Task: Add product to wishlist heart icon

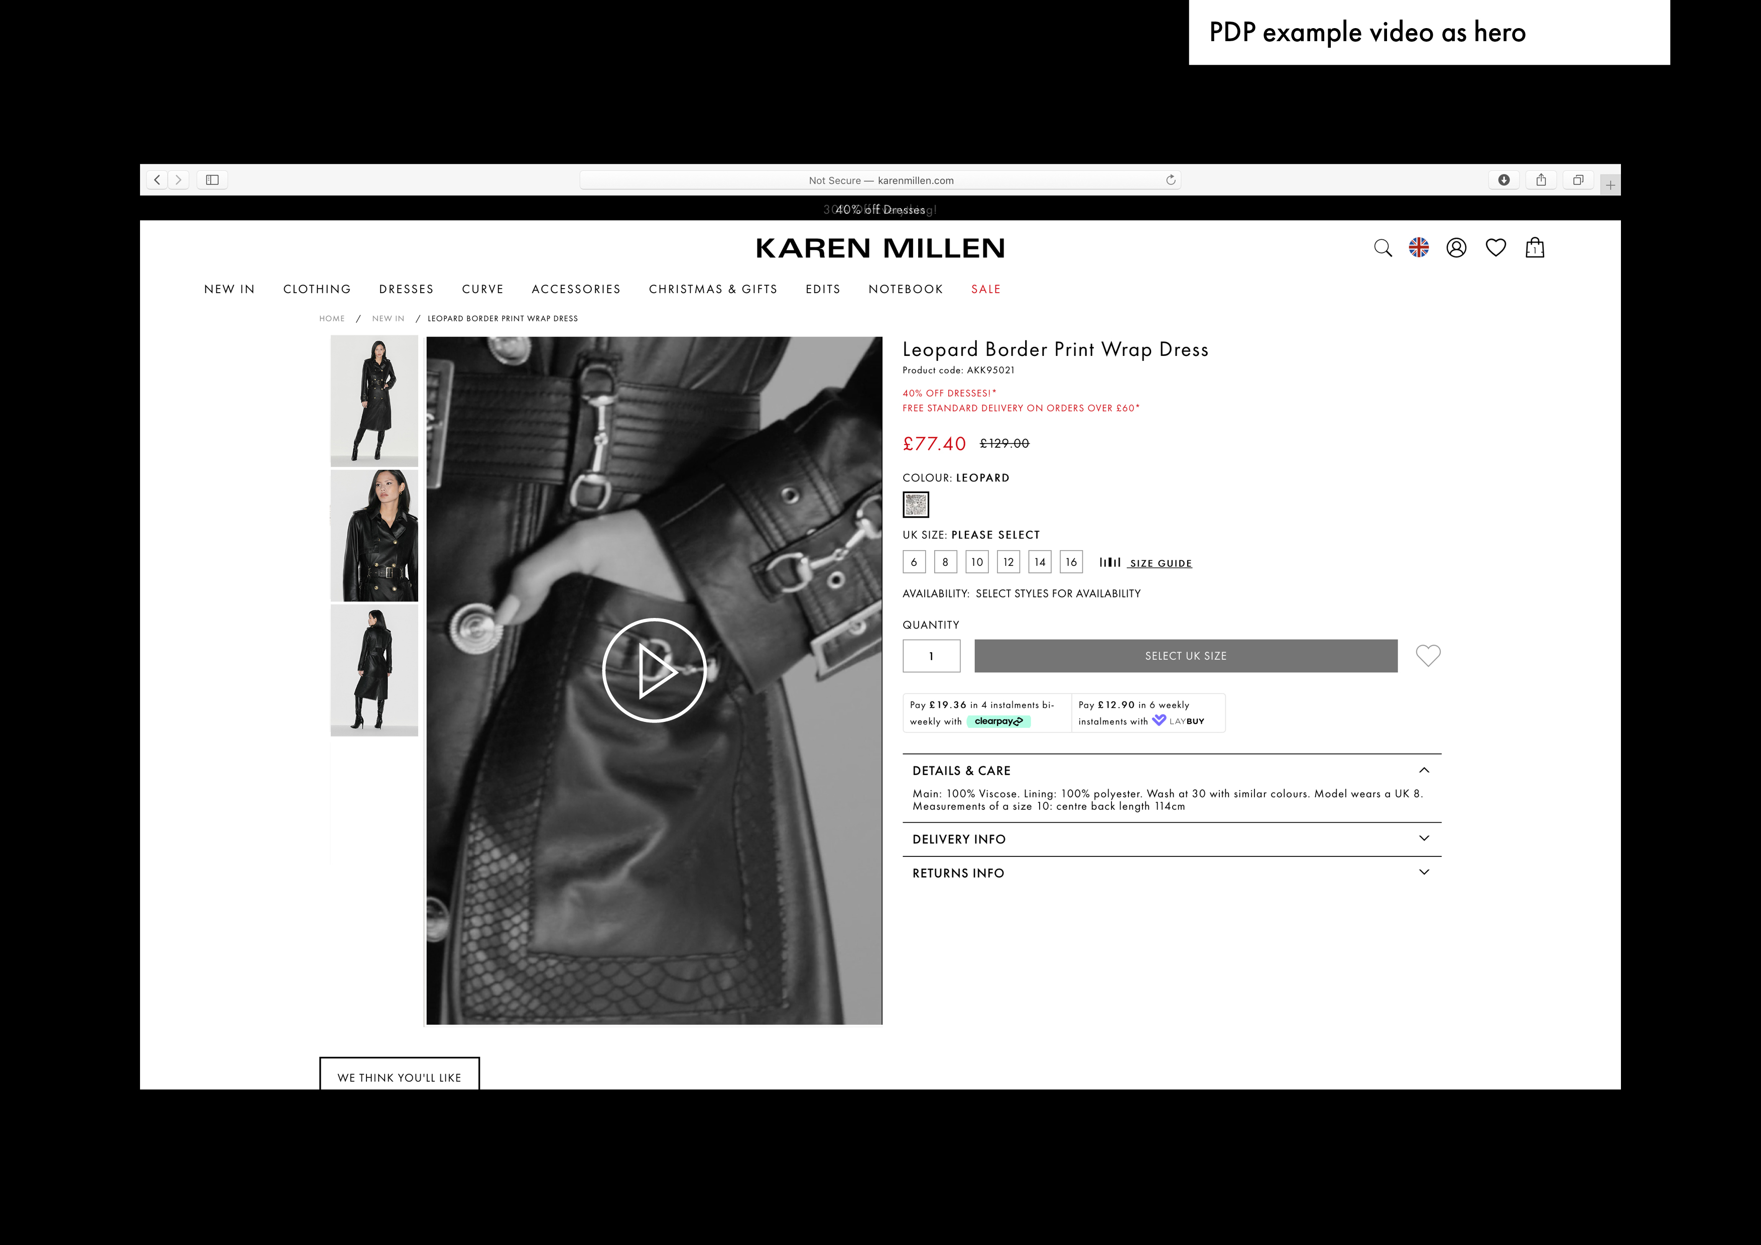Action: pyautogui.click(x=1427, y=656)
